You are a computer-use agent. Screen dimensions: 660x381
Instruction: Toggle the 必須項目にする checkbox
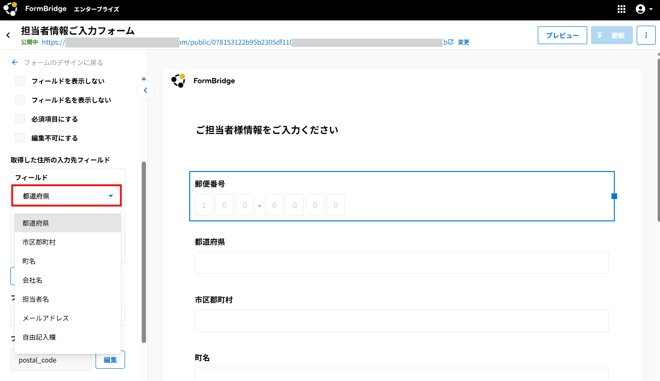click(x=20, y=119)
